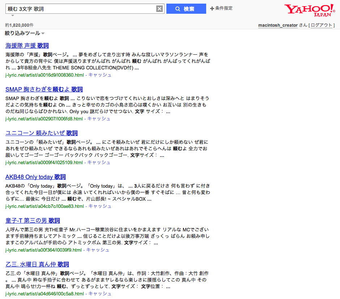This screenshot has height=299, width=340.
Task: Open the 童子-T 第三の男 歌詞 result
Action: click(33, 221)
